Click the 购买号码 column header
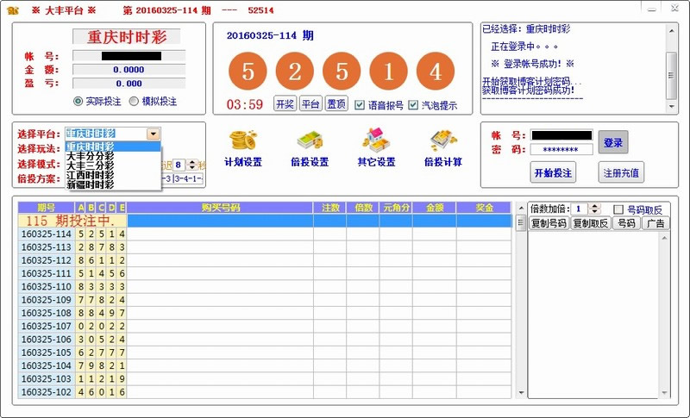Screen dimensions: 690x418 pos(220,208)
